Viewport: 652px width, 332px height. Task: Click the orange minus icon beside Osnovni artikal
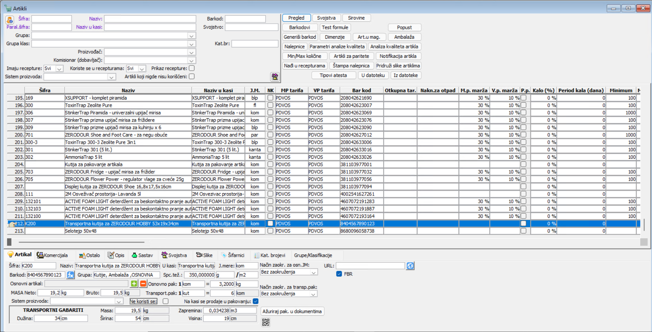tap(143, 284)
